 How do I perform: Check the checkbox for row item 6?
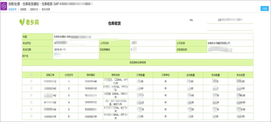[31, 116]
